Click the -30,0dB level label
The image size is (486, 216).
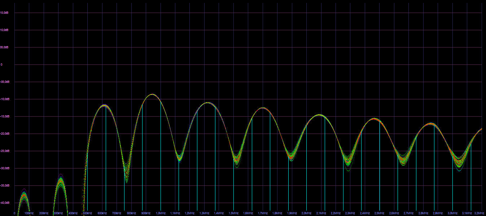(x=4, y=168)
